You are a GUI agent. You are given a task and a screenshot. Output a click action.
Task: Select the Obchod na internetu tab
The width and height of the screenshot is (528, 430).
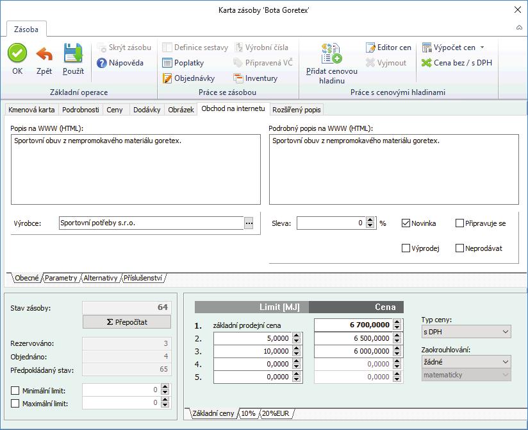pos(233,108)
